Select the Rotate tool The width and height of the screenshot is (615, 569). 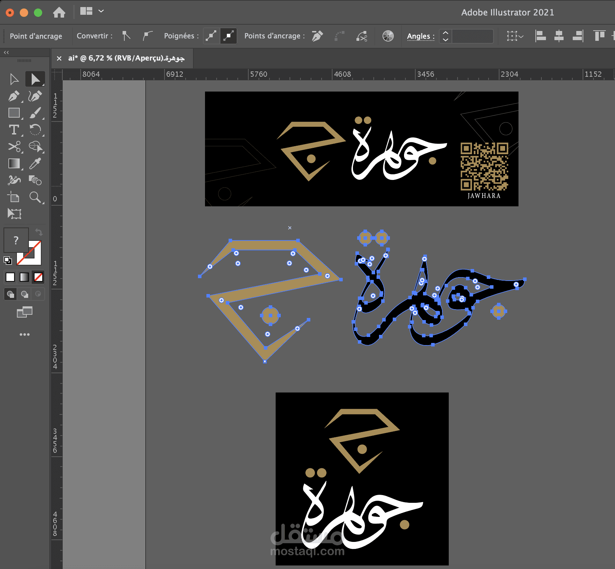(35, 130)
